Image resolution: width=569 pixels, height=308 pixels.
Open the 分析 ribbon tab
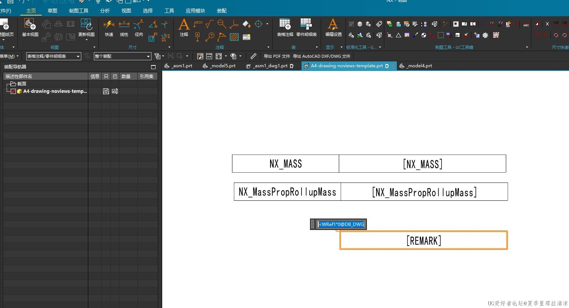click(105, 11)
